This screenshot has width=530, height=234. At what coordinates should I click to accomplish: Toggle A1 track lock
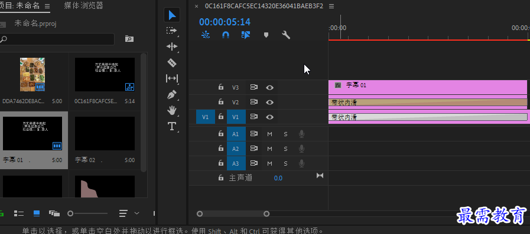(x=221, y=134)
